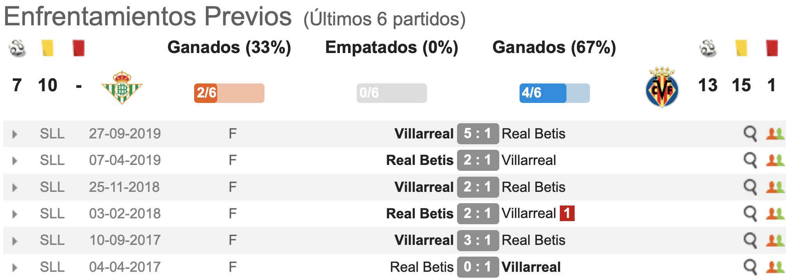This screenshot has width=786, height=280.
Task: Click the orange 2/6 wins bar
Action: [229, 93]
